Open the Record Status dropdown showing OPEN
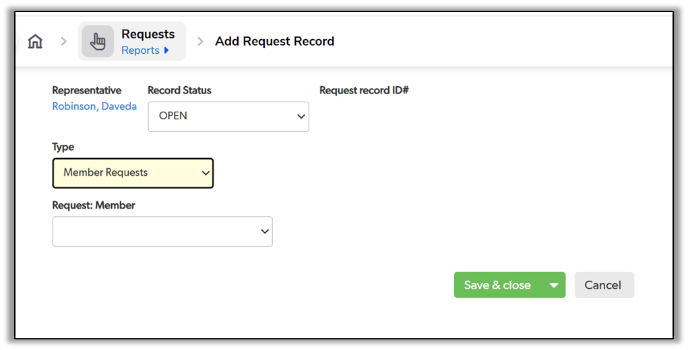This screenshot has height=350, width=688. click(x=228, y=116)
